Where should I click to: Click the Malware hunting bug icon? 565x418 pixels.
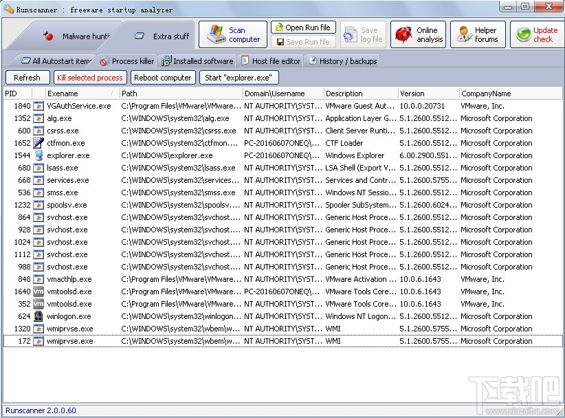48,36
